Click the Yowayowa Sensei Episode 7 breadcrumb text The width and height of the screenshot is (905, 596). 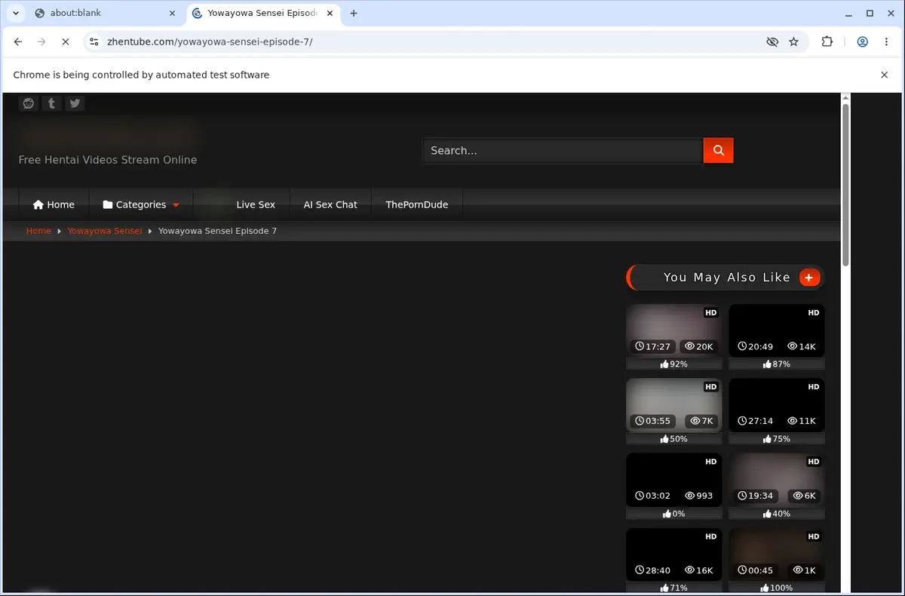coord(217,231)
